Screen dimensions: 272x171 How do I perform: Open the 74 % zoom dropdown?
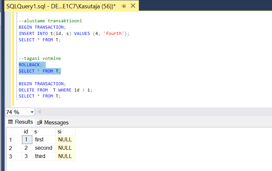pos(32,112)
